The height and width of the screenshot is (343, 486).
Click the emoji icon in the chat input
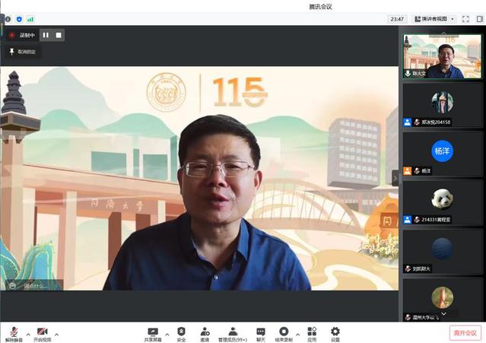pos(12,286)
